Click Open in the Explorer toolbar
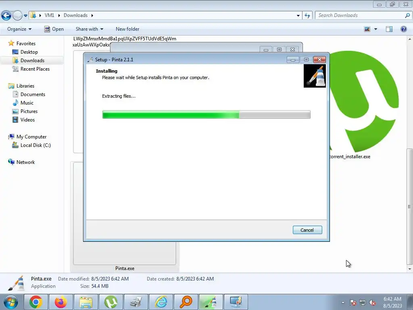This screenshot has width=413, height=310. coord(54,29)
